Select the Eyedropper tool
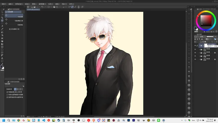The image size is (218, 123). tap(2, 29)
